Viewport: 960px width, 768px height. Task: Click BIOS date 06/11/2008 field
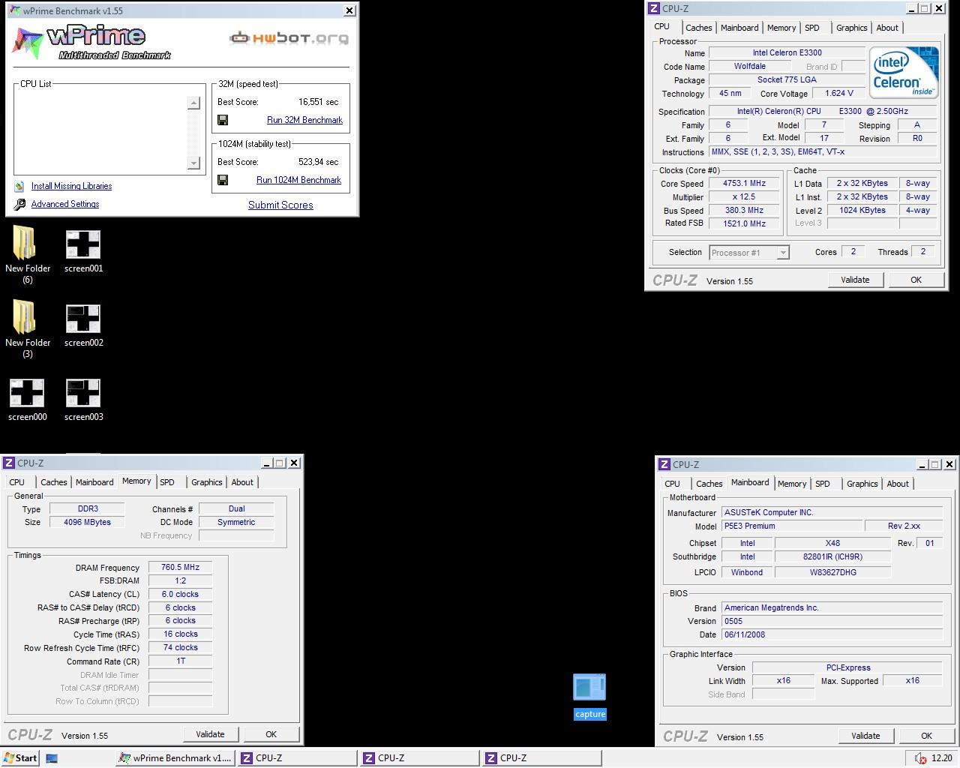click(x=832, y=634)
